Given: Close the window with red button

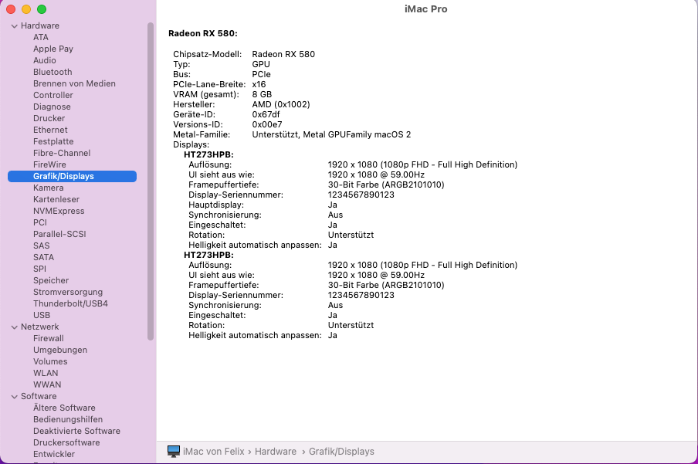Looking at the screenshot, I should 11,9.
